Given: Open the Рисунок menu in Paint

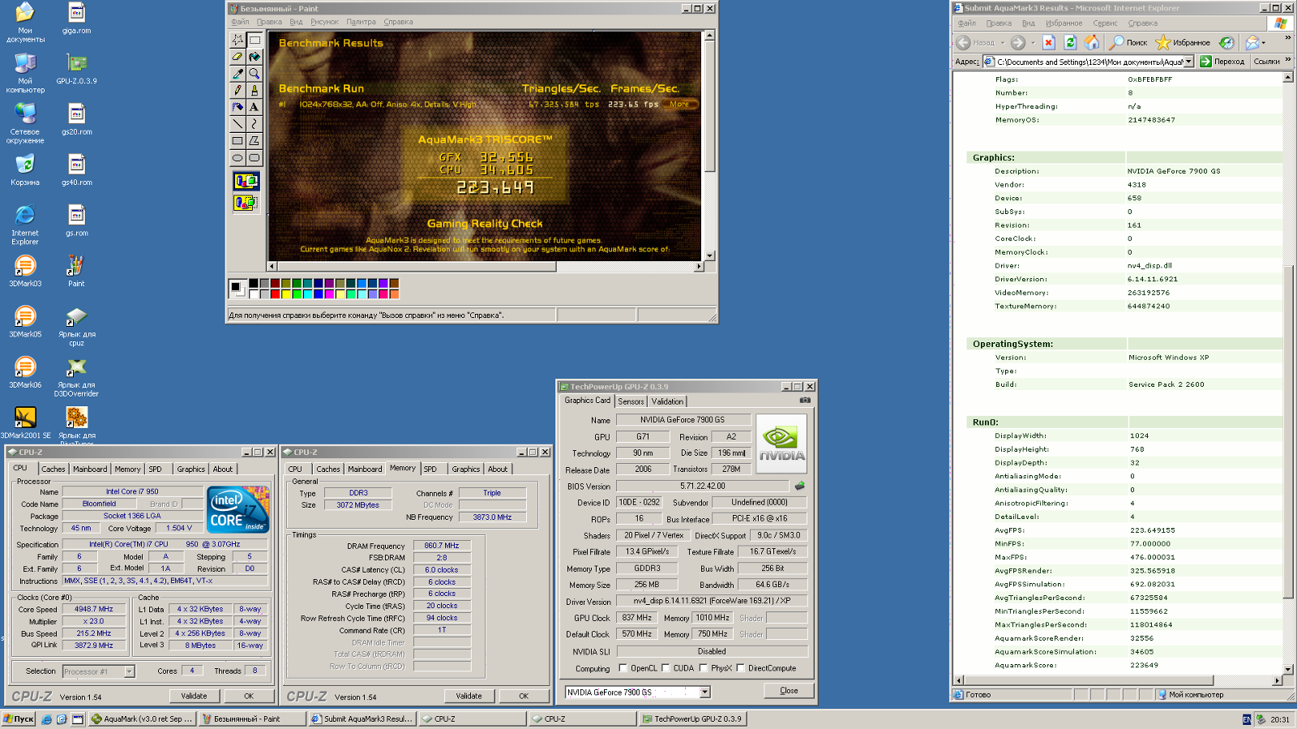Looking at the screenshot, I should tap(324, 22).
